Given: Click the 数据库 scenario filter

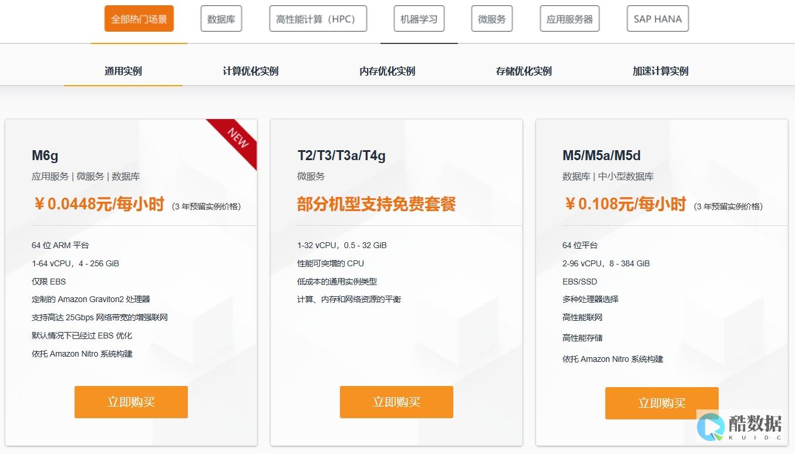Looking at the screenshot, I should coord(221,19).
